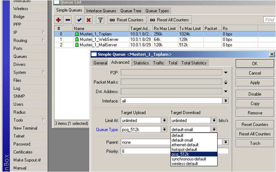Open the filter funnel in Queue List toolbar
This screenshot has width=276, height=172.
click(100, 20)
